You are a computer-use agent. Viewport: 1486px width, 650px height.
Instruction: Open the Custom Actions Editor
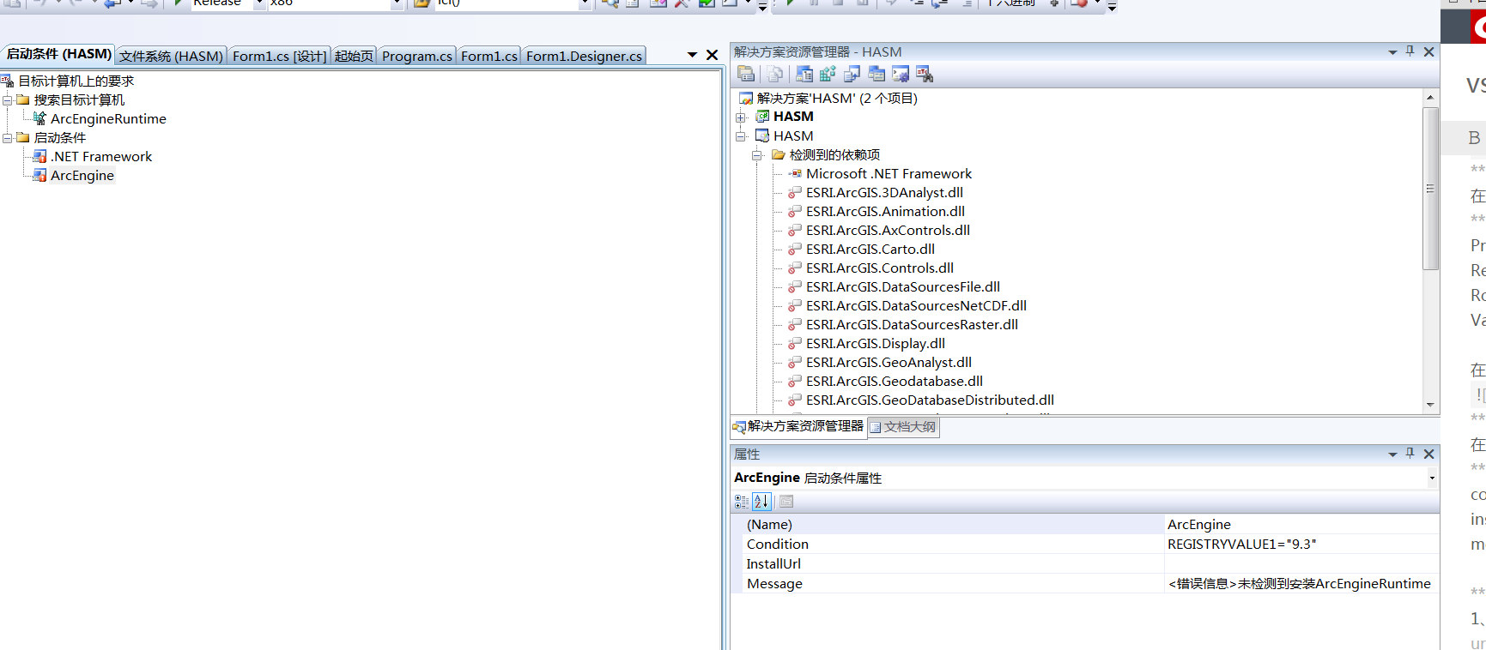pos(901,75)
